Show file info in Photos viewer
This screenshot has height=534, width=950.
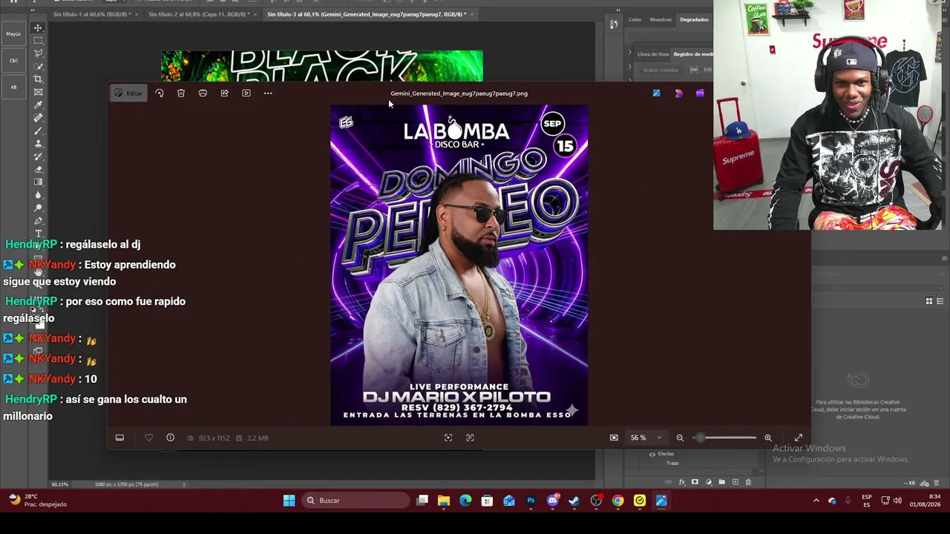[x=170, y=438]
